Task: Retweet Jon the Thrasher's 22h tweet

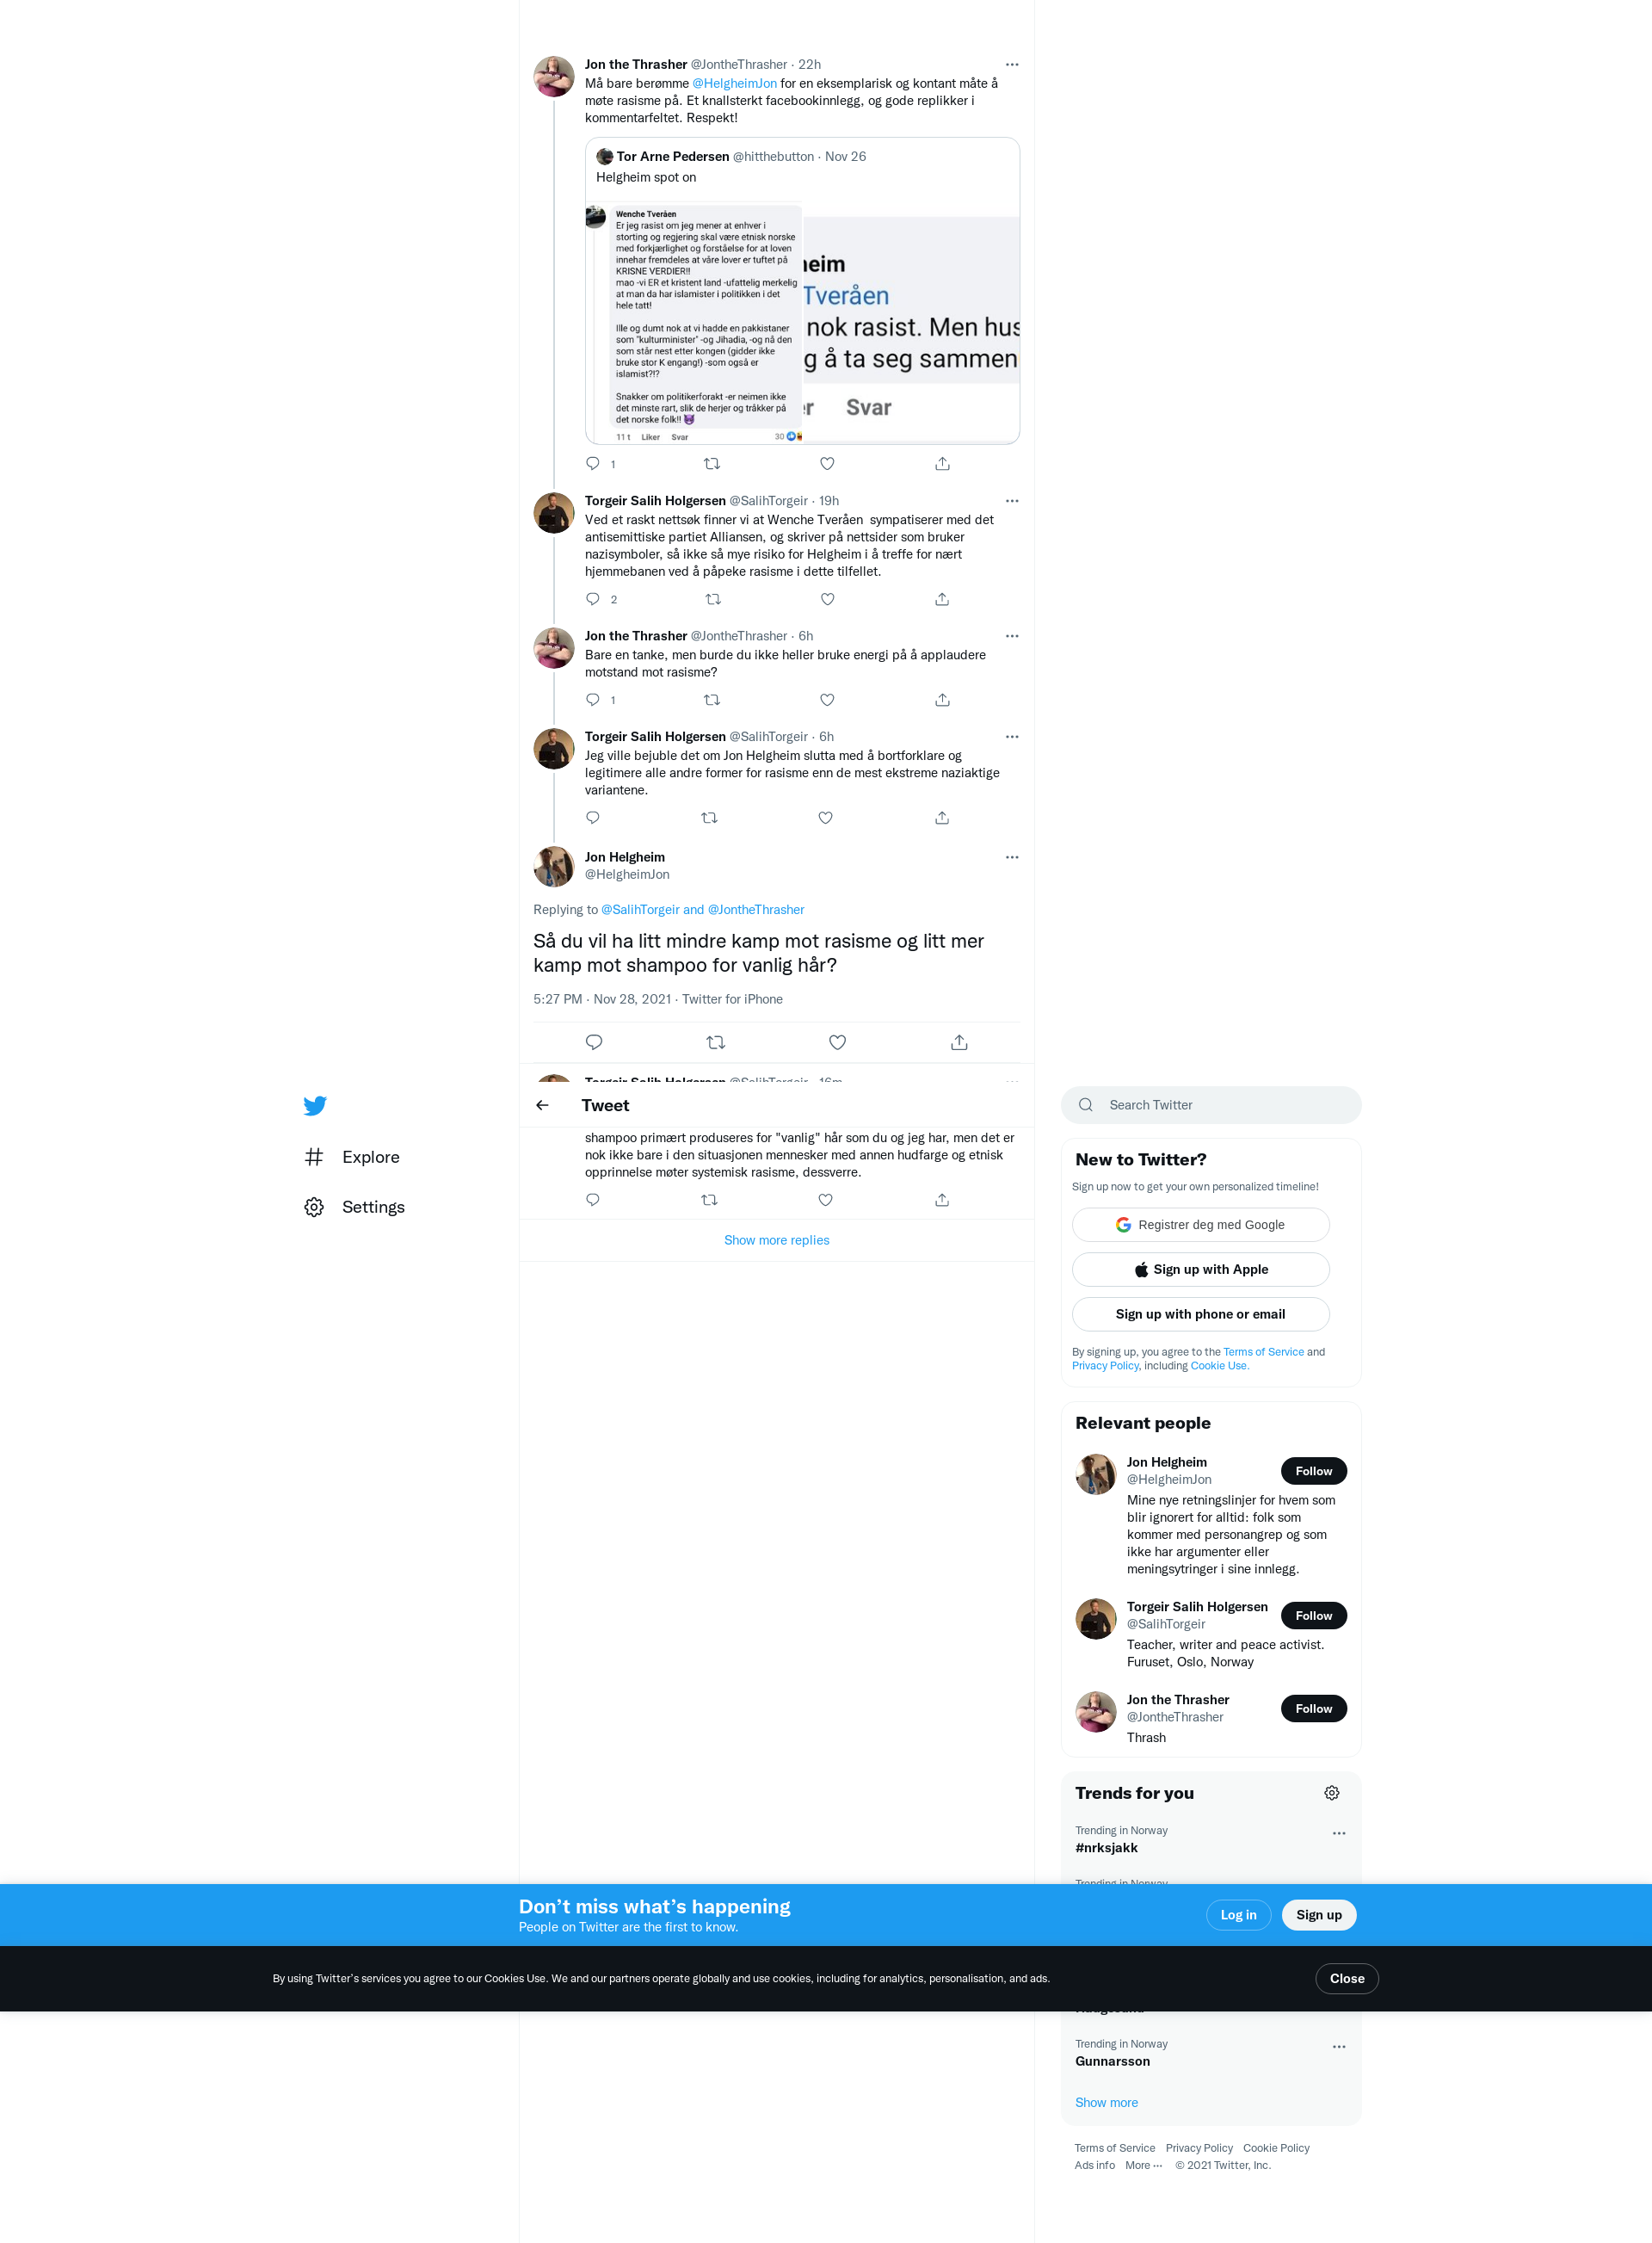Action: coord(712,464)
